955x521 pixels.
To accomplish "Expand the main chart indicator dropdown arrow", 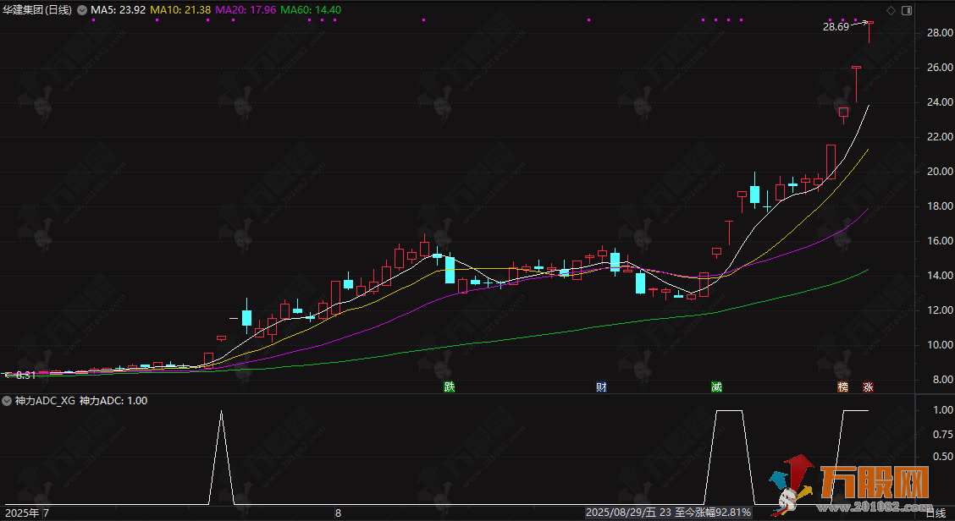I will (81, 10).
